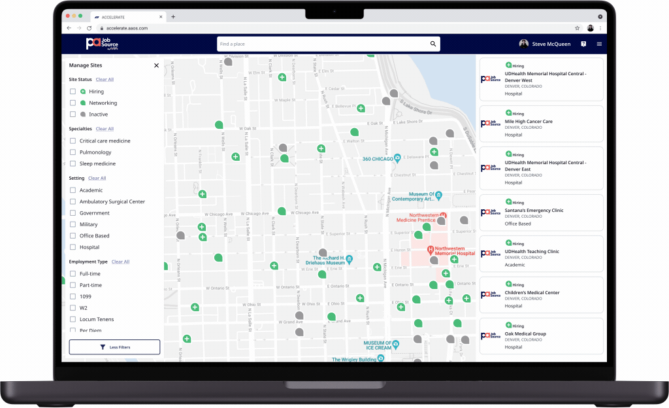The height and width of the screenshot is (408, 669).
Task: Tick Ambulatory Surgical Center checkbox
Action: 73,201
